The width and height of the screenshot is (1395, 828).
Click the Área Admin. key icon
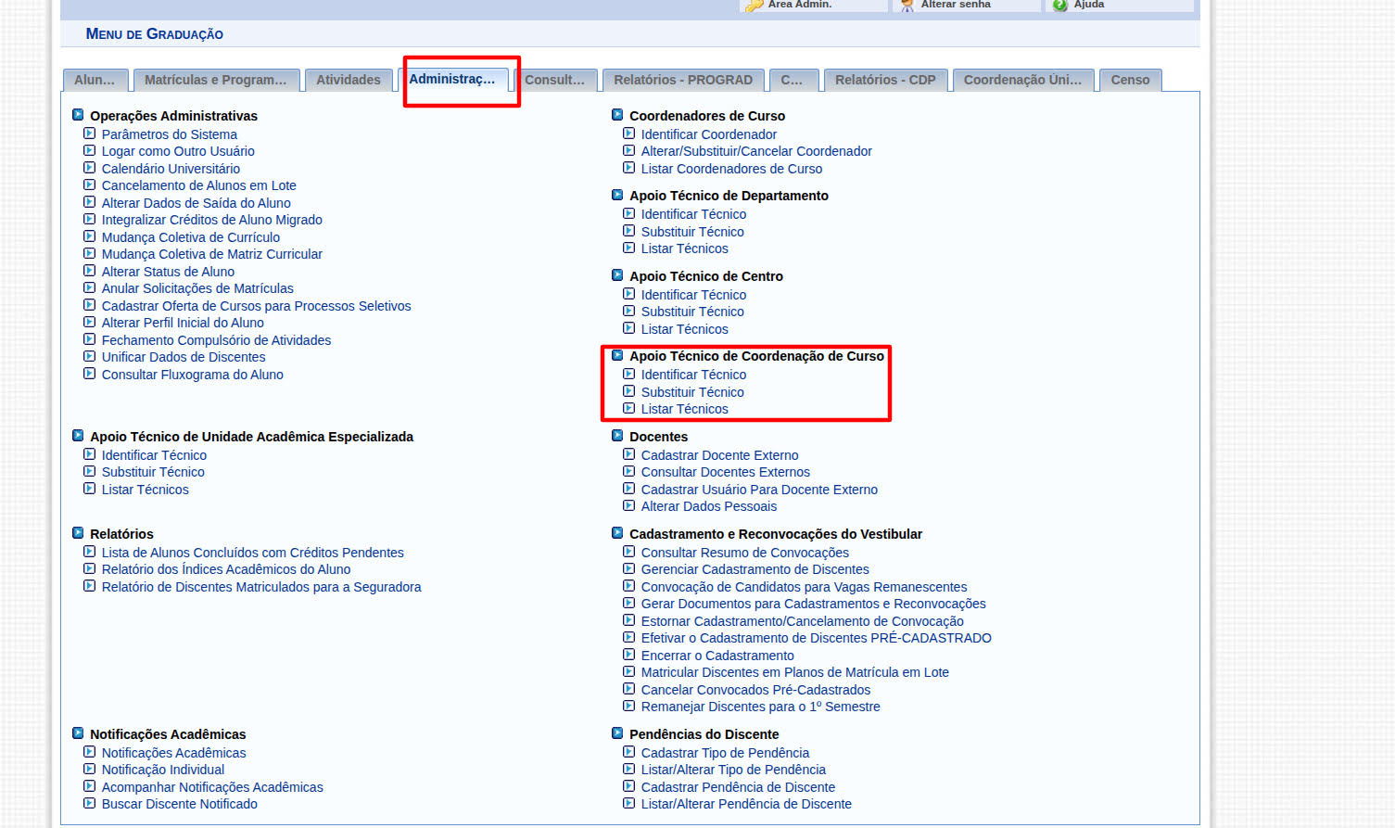point(754,6)
